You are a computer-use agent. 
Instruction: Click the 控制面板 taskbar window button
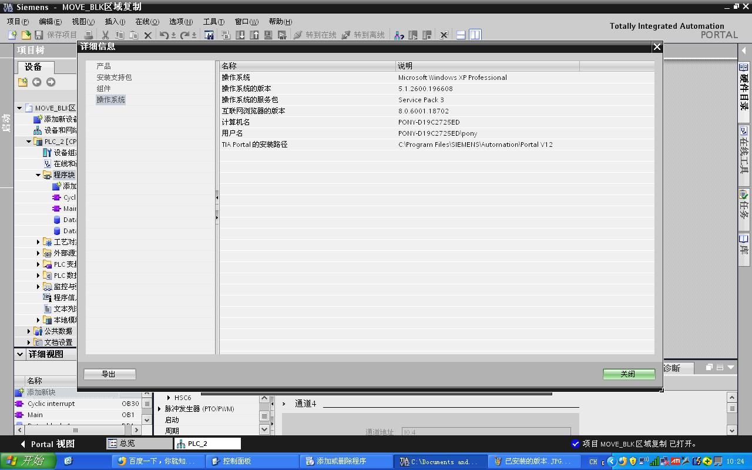point(253,461)
